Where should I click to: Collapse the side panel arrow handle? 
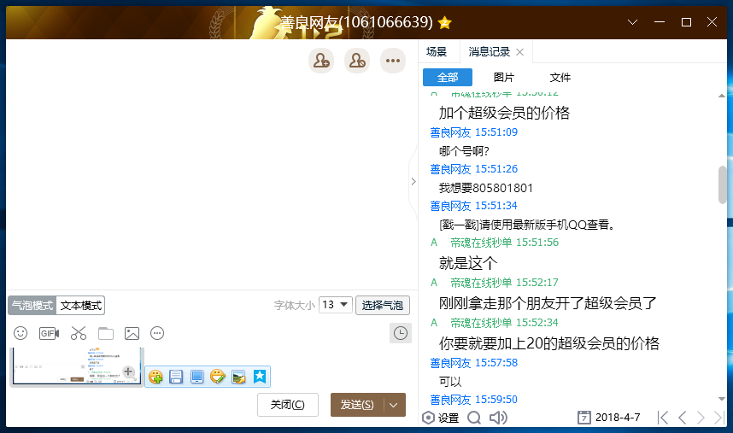pos(413,181)
